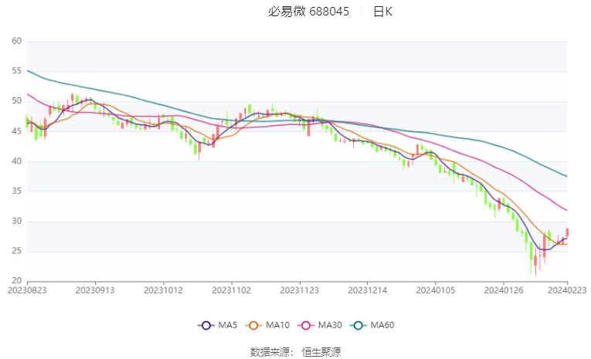Click the right end of the MA60 line
Screen dimensions: 591x359
coord(567,176)
